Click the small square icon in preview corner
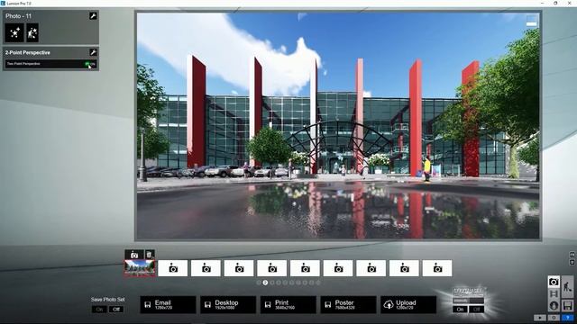The width and height of the screenshot is (577, 324). tap(531, 21)
